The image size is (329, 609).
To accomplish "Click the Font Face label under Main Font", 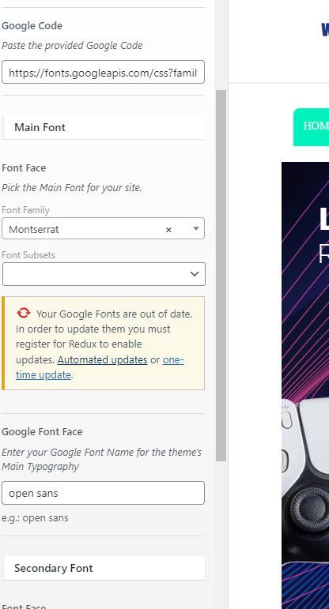I will 24,167.
